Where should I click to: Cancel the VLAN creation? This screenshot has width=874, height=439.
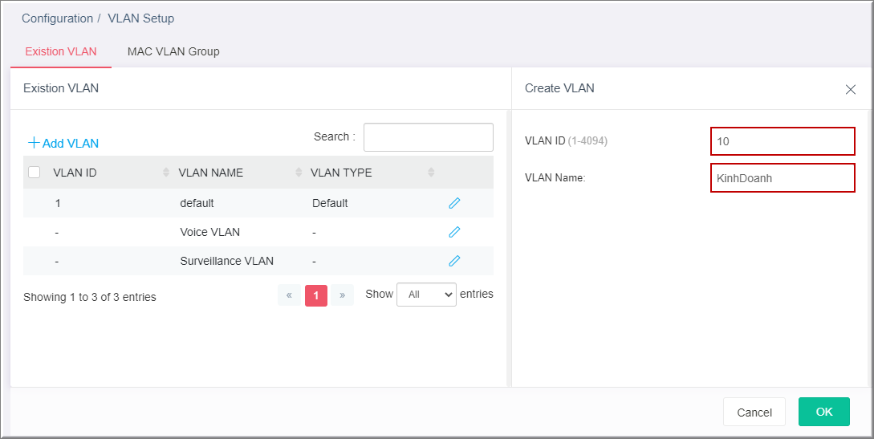[x=754, y=412]
